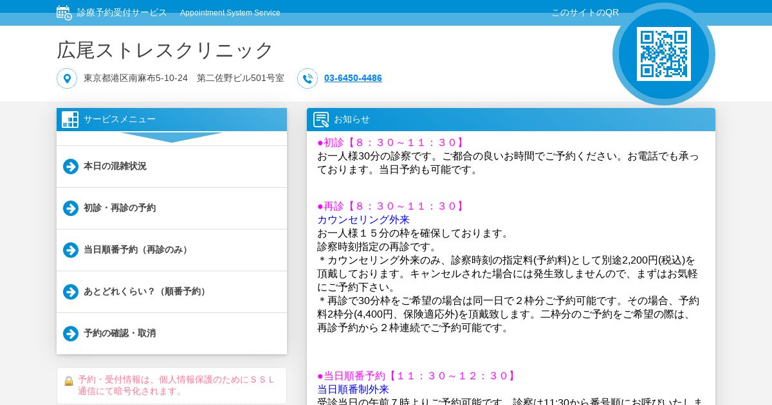Viewport: 772px width, 405px height.
Task: Click the ●再診【８：３０～１１：３０】 heading
Action: [x=392, y=206]
